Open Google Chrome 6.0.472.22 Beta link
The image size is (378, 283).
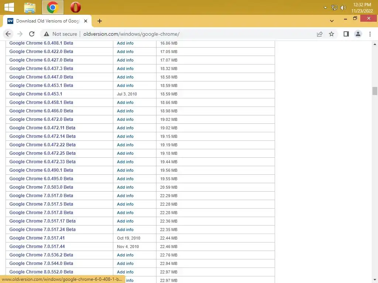42,144
